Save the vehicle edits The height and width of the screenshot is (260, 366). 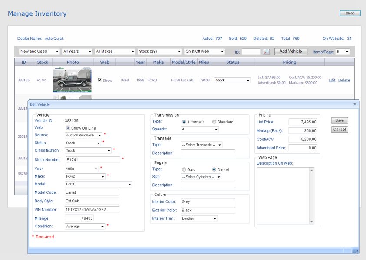pos(340,120)
